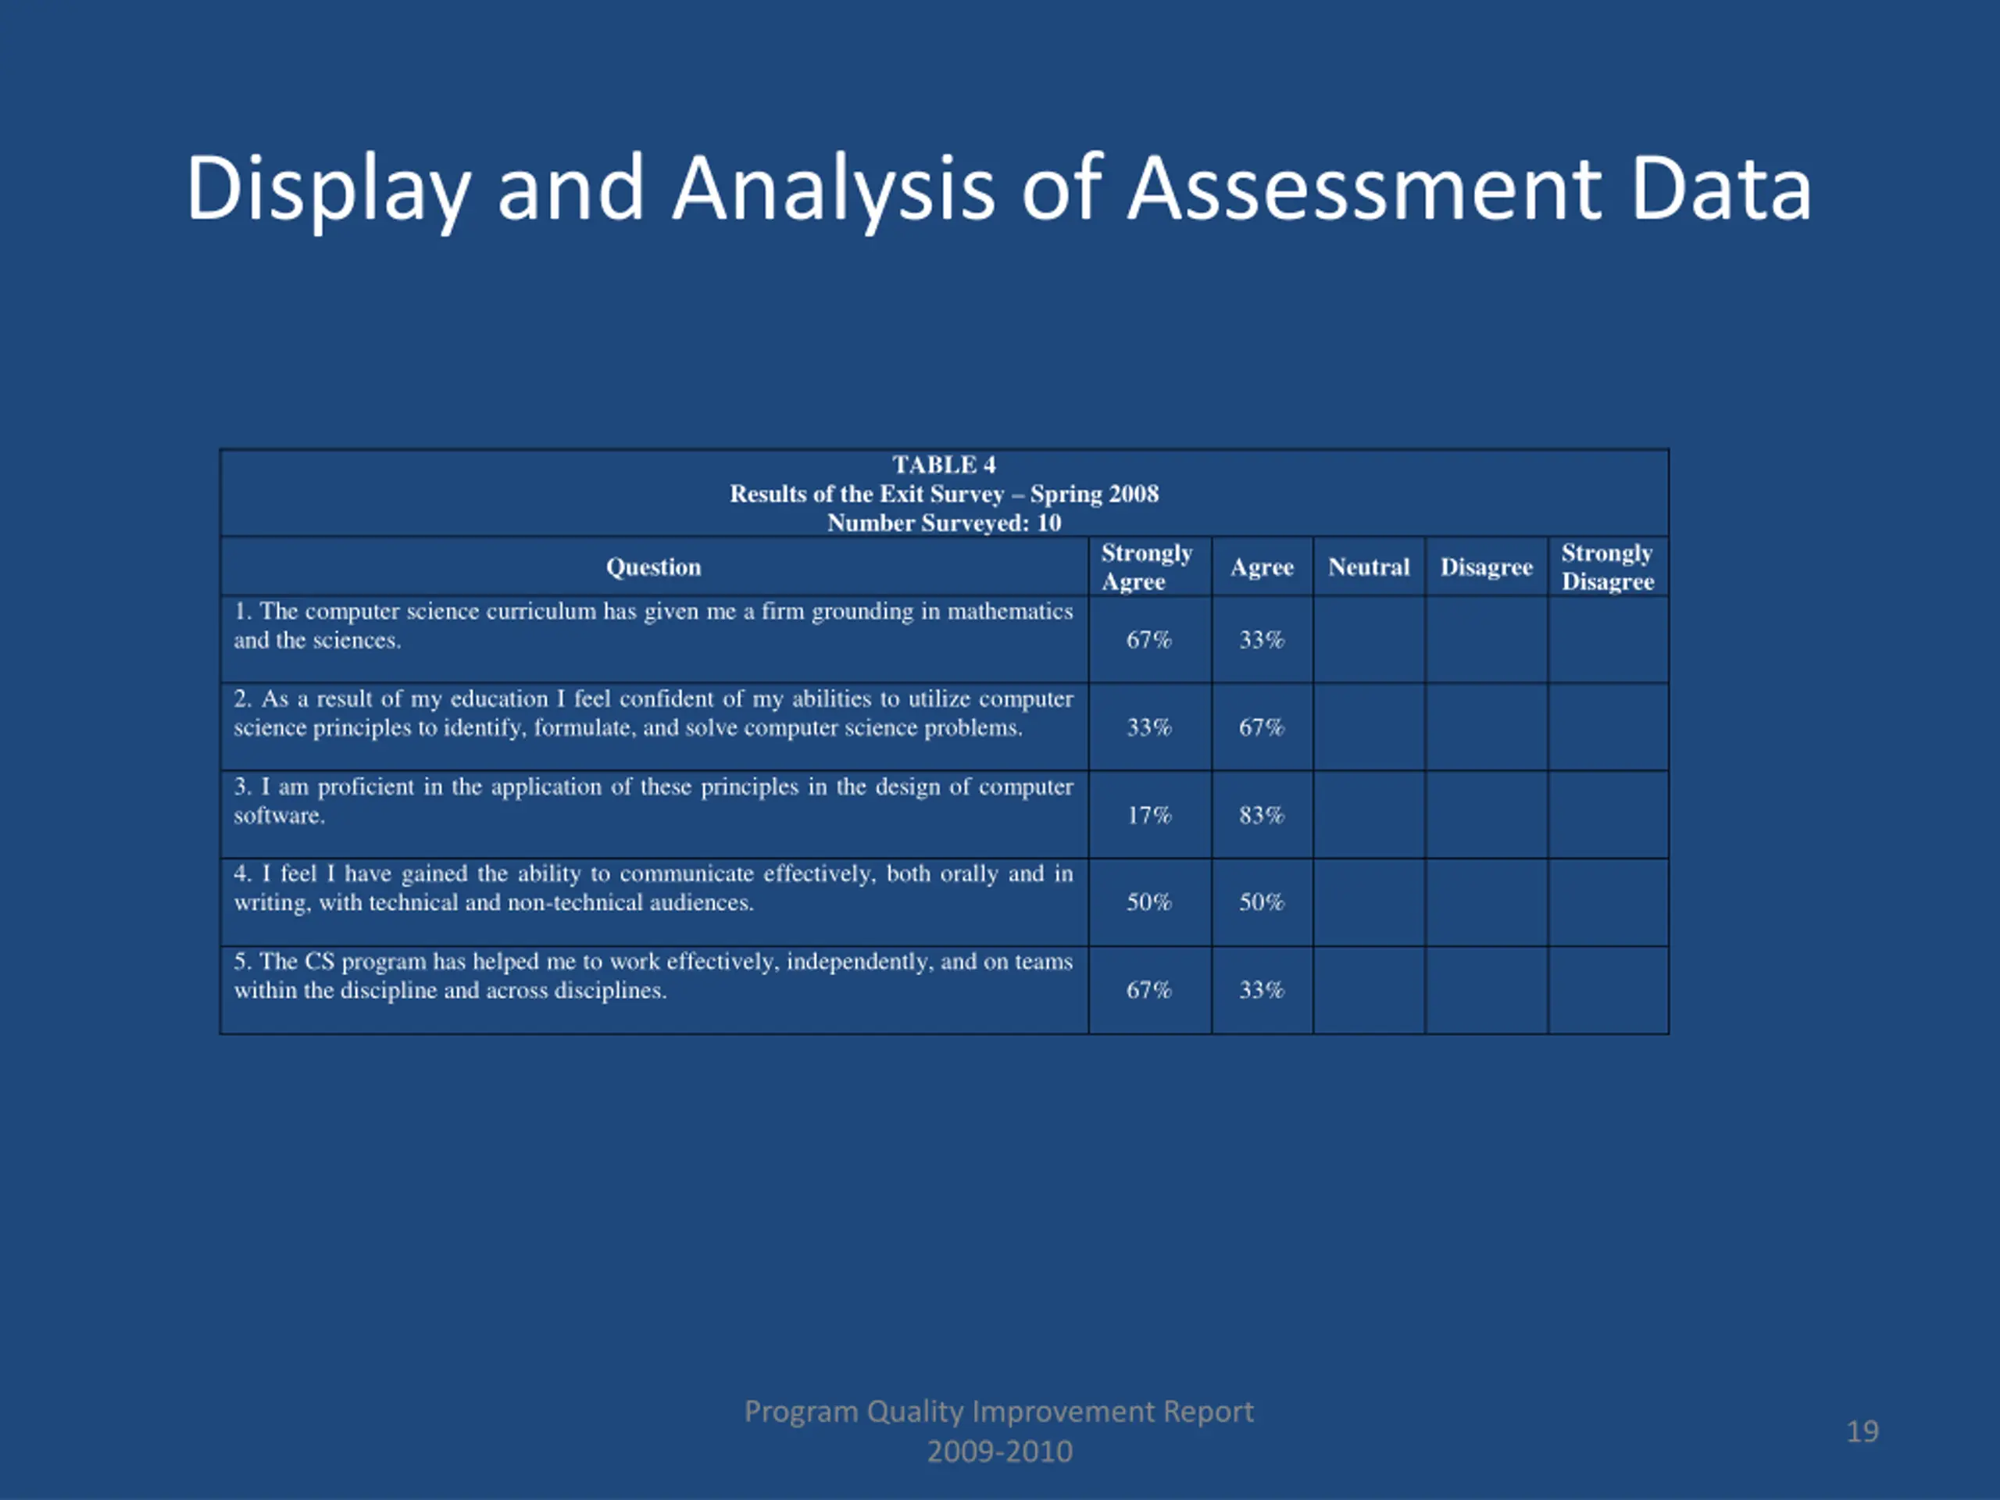Select the 83% cell for question 3

1261,816
